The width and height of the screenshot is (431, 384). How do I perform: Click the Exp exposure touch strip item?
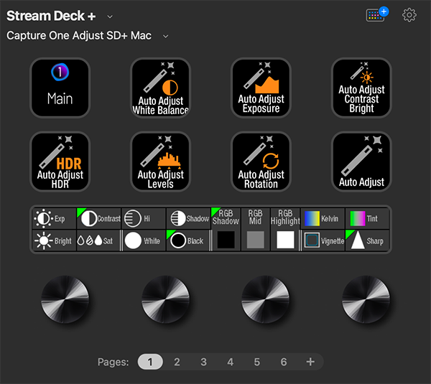click(x=54, y=219)
